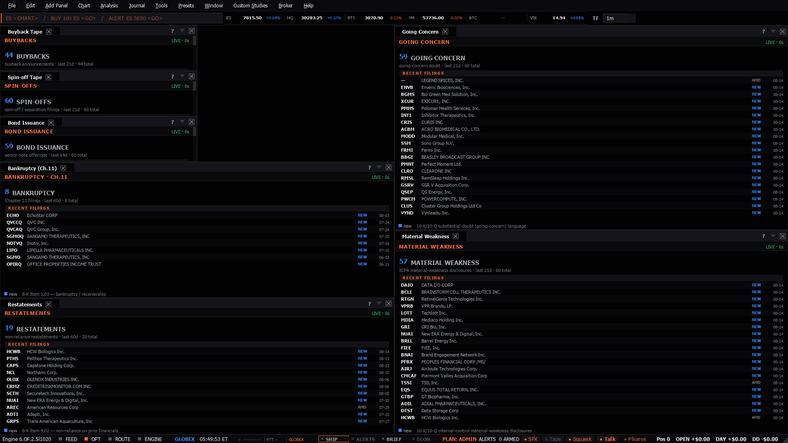This screenshot has width=788, height=443.
Task: Open the Add Panel menu
Action: (56, 6)
